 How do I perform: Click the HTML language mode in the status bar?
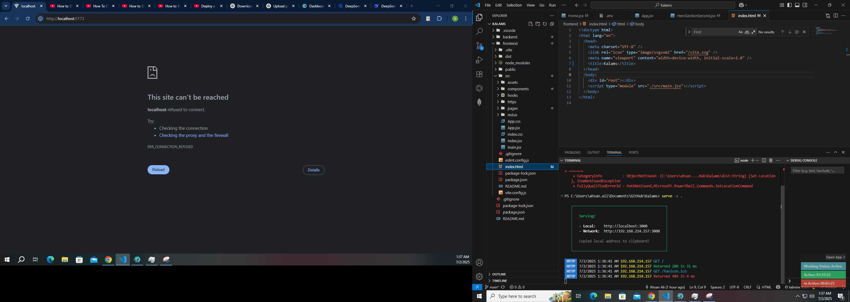pyautogui.click(x=766, y=287)
